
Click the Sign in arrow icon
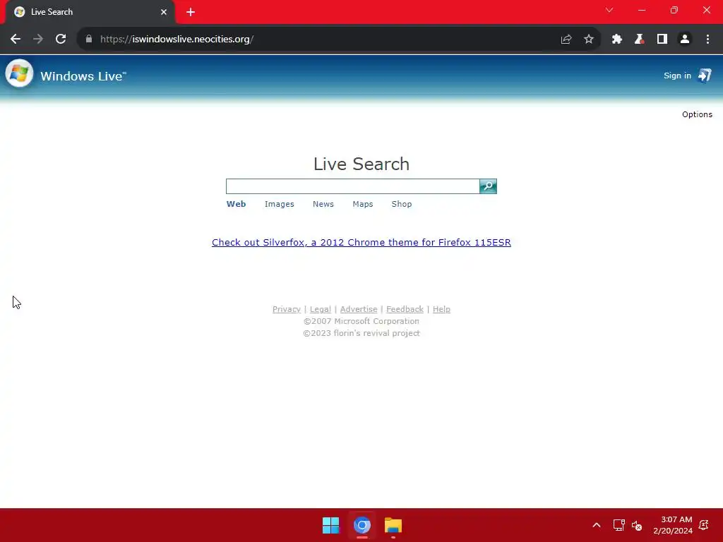pyautogui.click(x=705, y=75)
